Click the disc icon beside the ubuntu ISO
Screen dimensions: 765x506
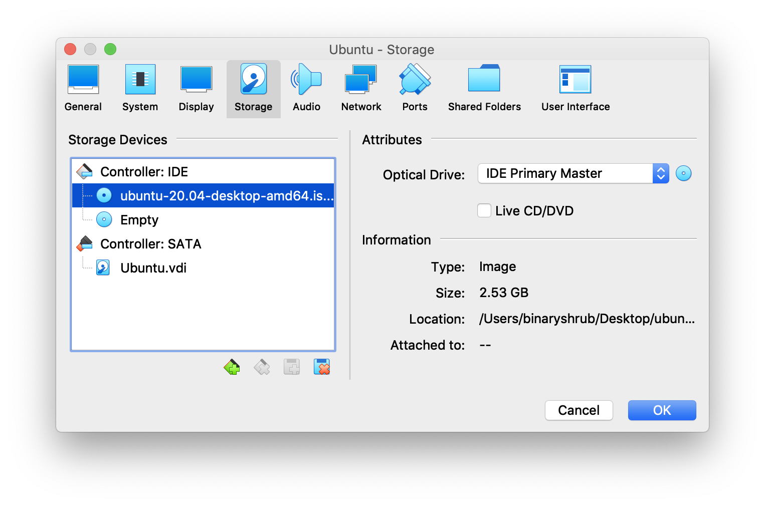(104, 195)
